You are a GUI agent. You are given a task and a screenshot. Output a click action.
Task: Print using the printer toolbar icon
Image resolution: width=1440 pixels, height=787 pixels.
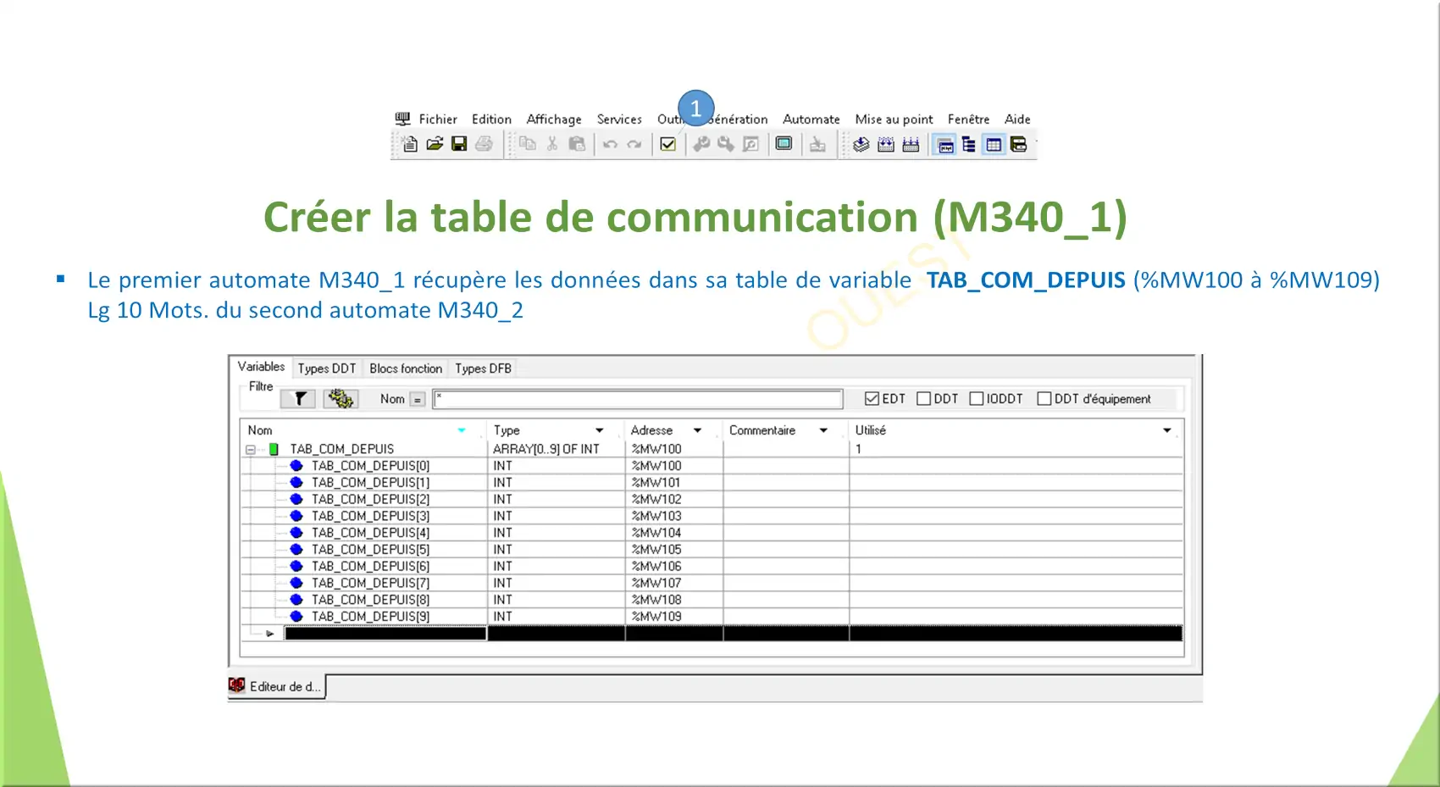(x=484, y=144)
